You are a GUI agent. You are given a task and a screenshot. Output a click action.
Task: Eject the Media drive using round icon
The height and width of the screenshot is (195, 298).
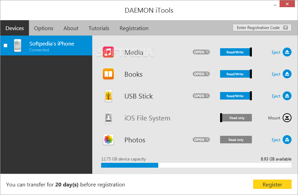coord(287,52)
